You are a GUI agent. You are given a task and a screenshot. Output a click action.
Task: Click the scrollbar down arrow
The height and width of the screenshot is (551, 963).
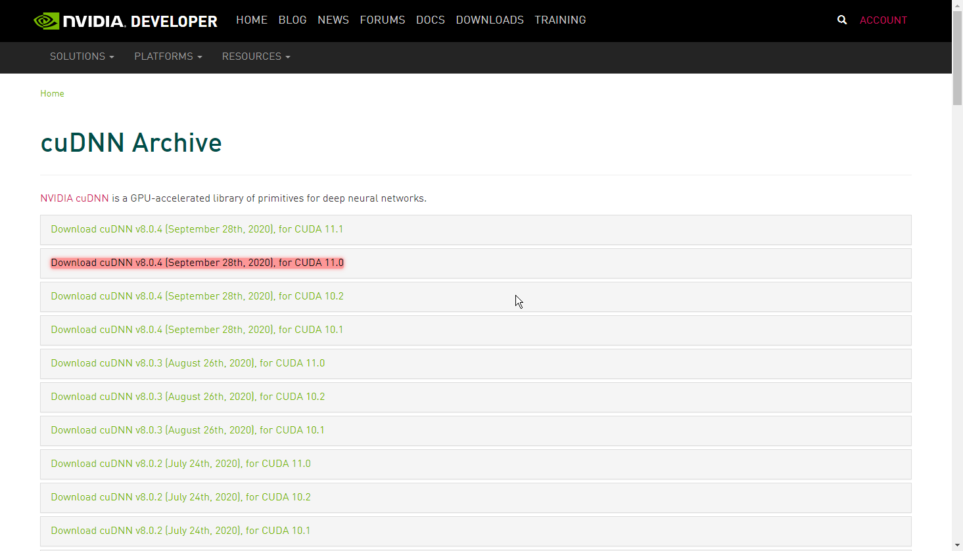click(957, 545)
